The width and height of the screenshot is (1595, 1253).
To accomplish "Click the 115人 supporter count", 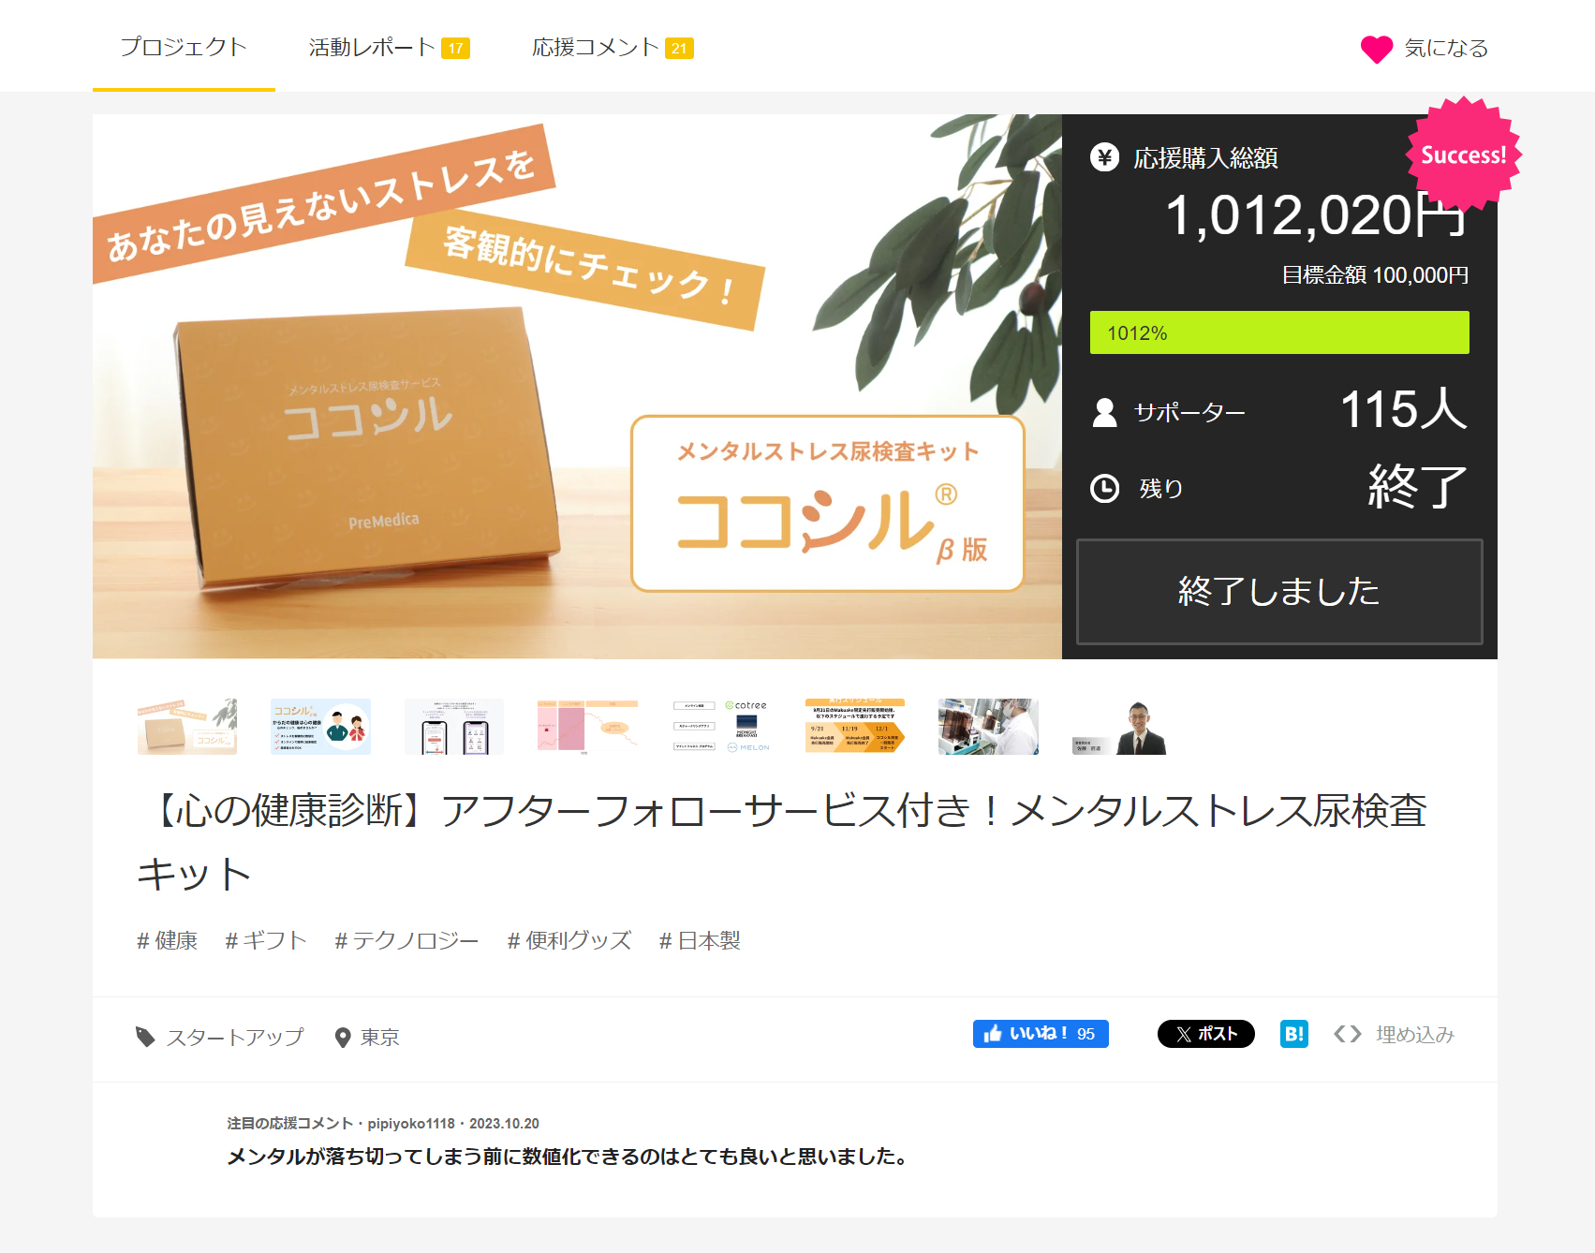I will pos(1404,409).
